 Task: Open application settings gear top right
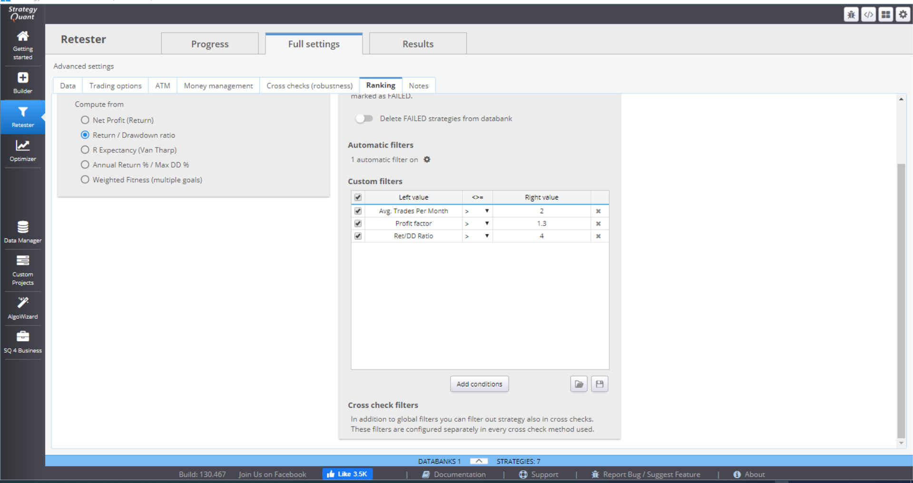[903, 15]
